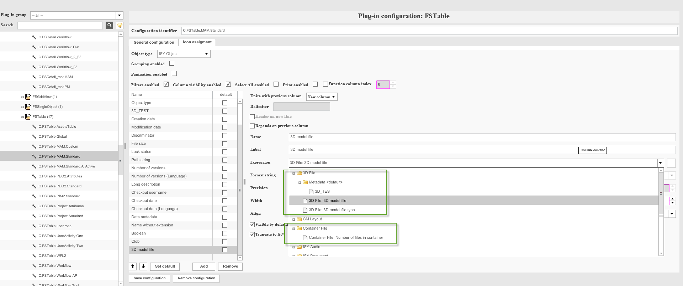Click the Name text input field

click(x=482, y=137)
